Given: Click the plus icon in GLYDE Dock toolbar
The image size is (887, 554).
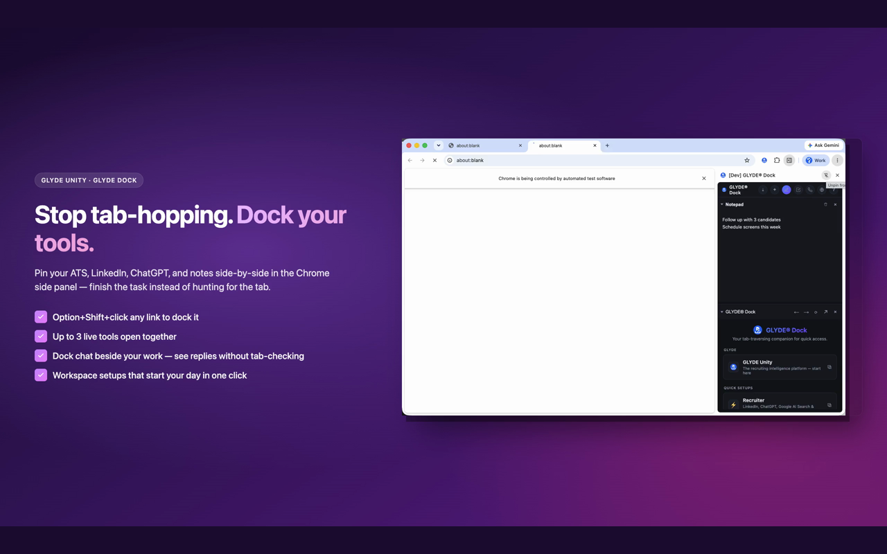Looking at the screenshot, I should pos(775,190).
